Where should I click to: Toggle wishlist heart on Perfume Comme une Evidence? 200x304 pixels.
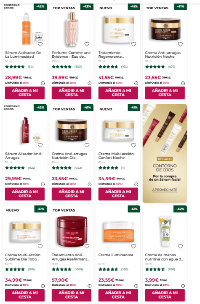click(87, 44)
